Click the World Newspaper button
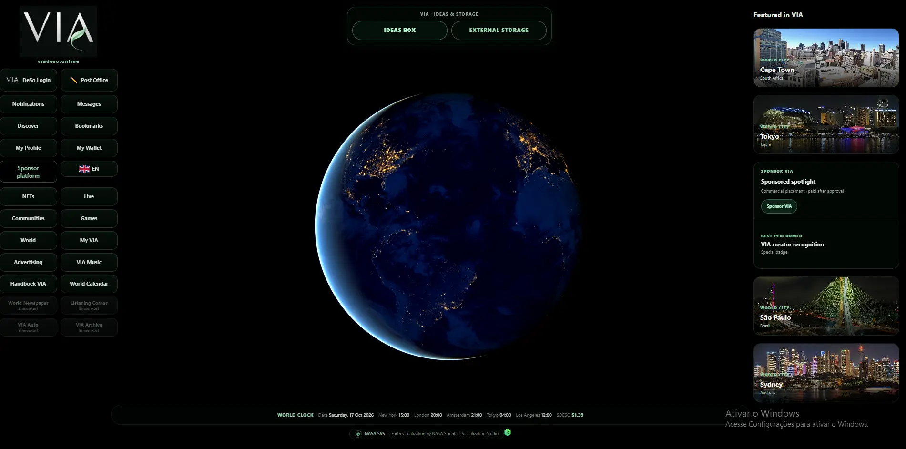Image resolution: width=906 pixels, height=449 pixels. click(29, 305)
